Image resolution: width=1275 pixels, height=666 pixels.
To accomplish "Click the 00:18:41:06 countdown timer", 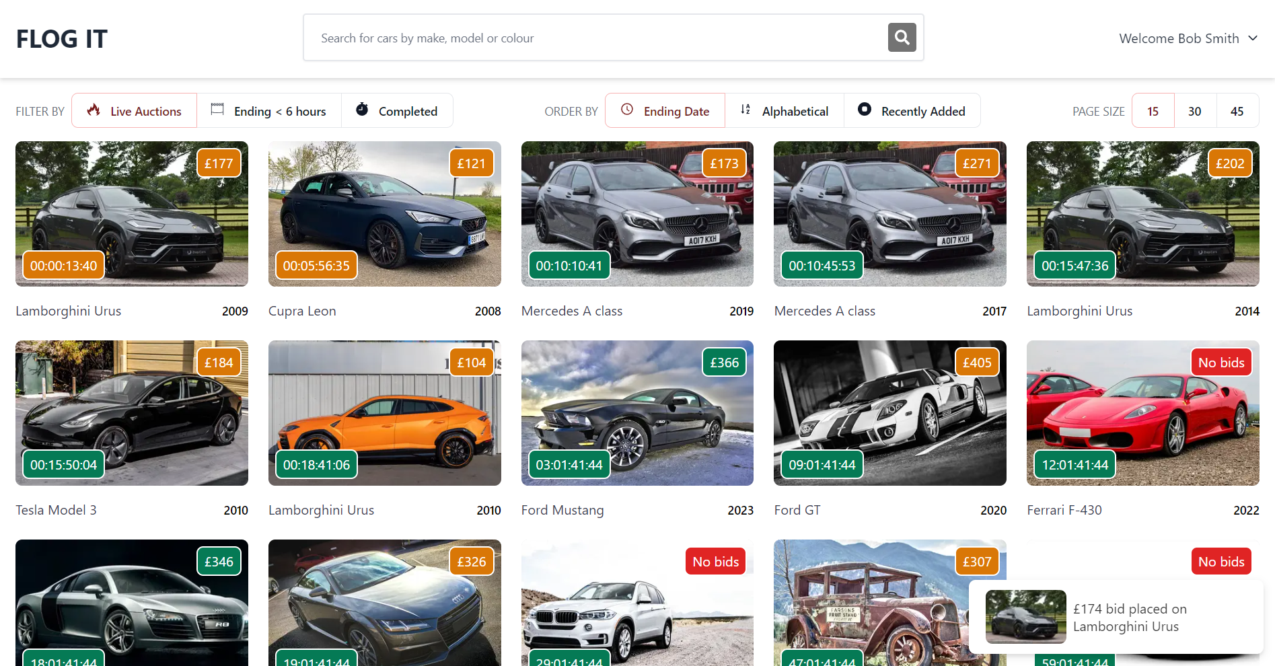I will click(316, 465).
